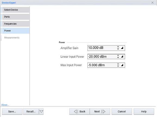
Task: Switch to the Ports step
Action: (16, 17)
